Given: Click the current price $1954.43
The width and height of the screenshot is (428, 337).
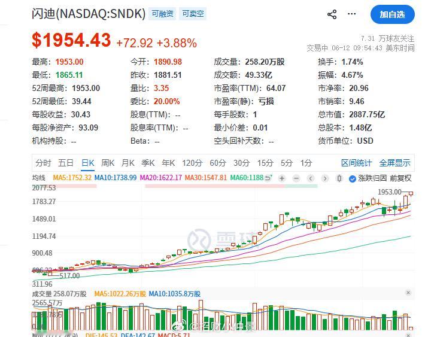Looking at the screenshot, I should click(x=71, y=40).
